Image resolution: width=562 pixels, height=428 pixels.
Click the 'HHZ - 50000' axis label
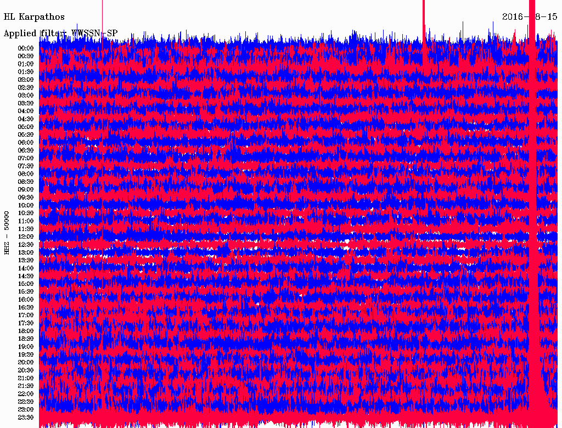click(x=7, y=233)
